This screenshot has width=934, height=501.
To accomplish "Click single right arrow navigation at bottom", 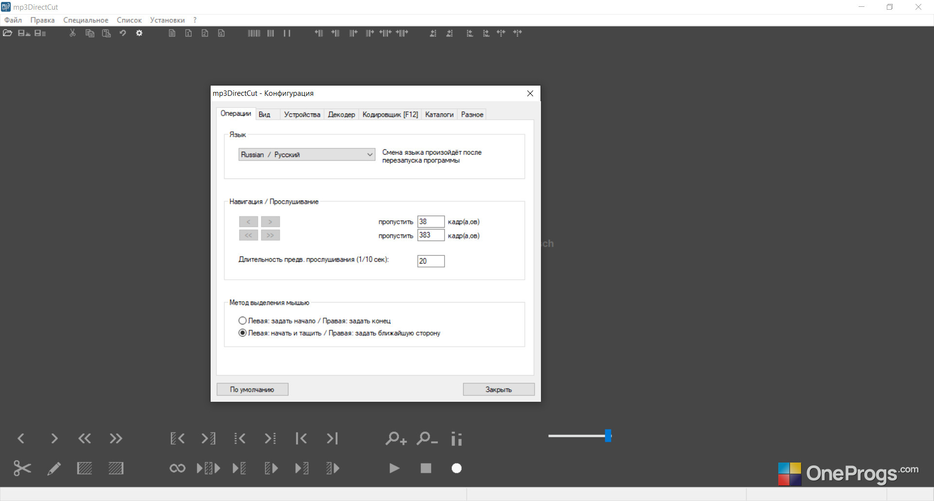I will 54,438.
